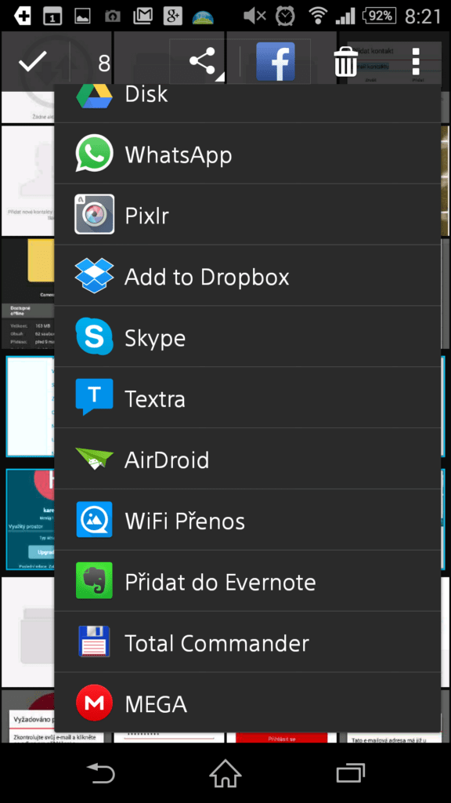Viewport: 451px width, 803px height.
Task: Select WhatsApp in share menu
Action: click(x=247, y=154)
